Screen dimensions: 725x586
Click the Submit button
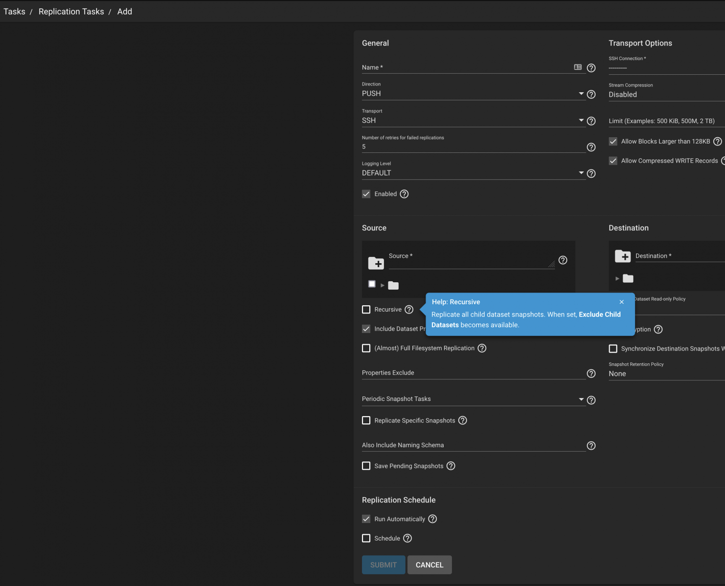pyautogui.click(x=384, y=565)
